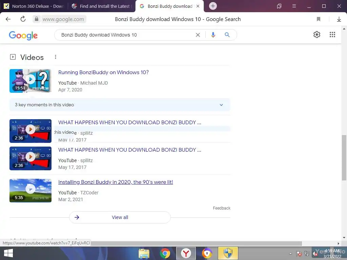This screenshot has width=347, height=260.
Task: Open the shield app in the taskbar
Action: 228,253
